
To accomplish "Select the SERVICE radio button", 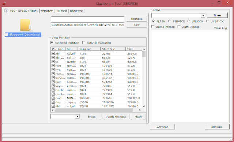I will coord(169,21).
